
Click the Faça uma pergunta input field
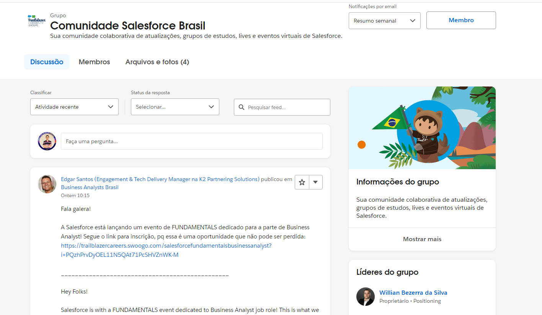tap(191, 141)
